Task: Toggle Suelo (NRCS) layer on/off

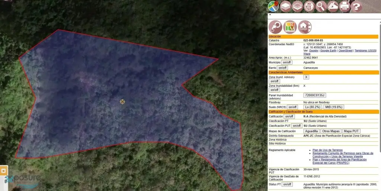Action: [x=292, y=107]
